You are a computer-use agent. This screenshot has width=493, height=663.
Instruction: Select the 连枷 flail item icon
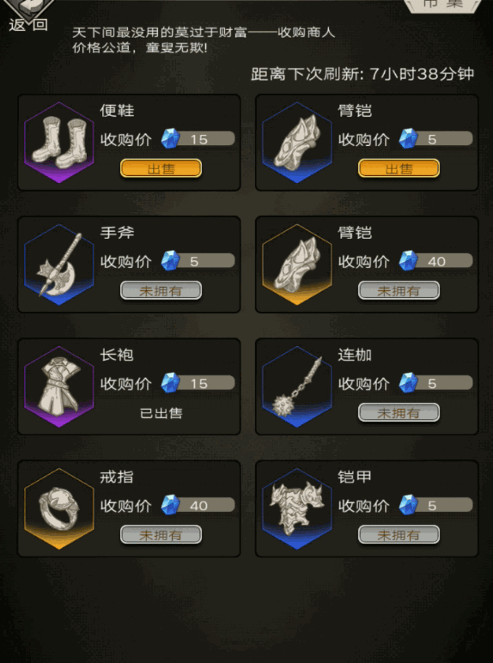297,386
